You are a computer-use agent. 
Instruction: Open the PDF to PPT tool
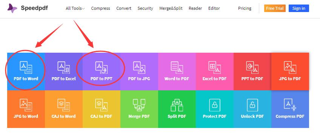(102, 72)
